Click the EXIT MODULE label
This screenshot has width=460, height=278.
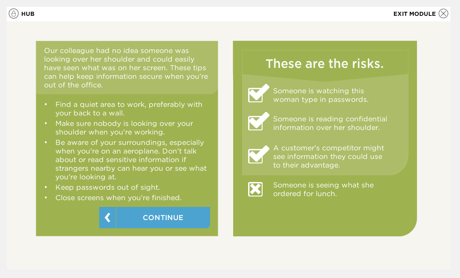point(414,14)
